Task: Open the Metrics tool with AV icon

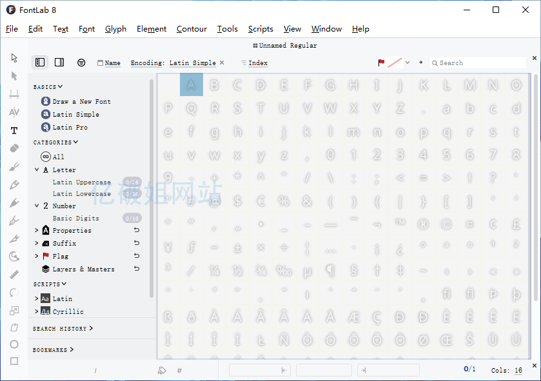Action: point(14,112)
